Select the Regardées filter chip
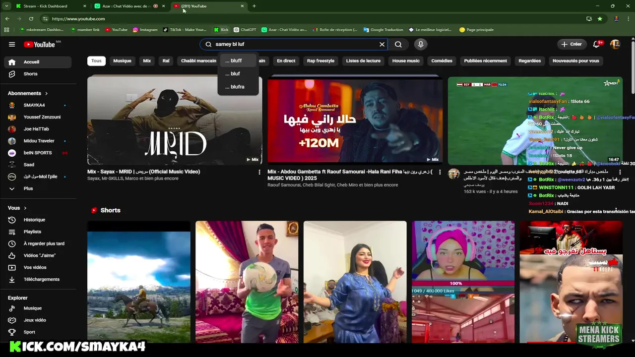Screen dimensions: 635x357 [x=529, y=60]
